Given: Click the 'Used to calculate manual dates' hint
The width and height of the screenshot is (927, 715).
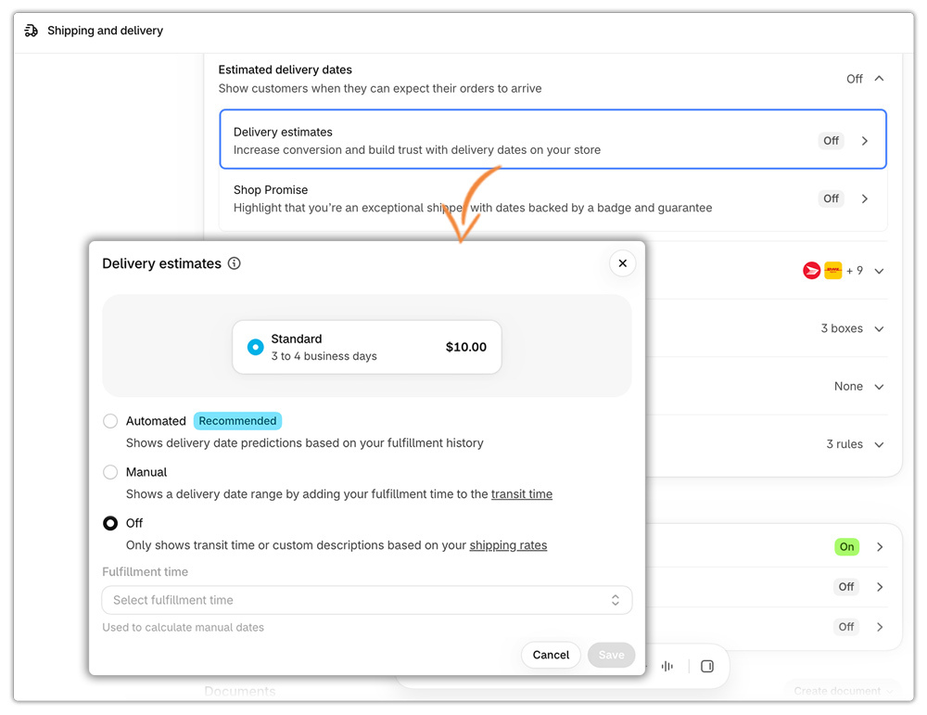Looking at the screenshot, I should (x=184, y=628).
